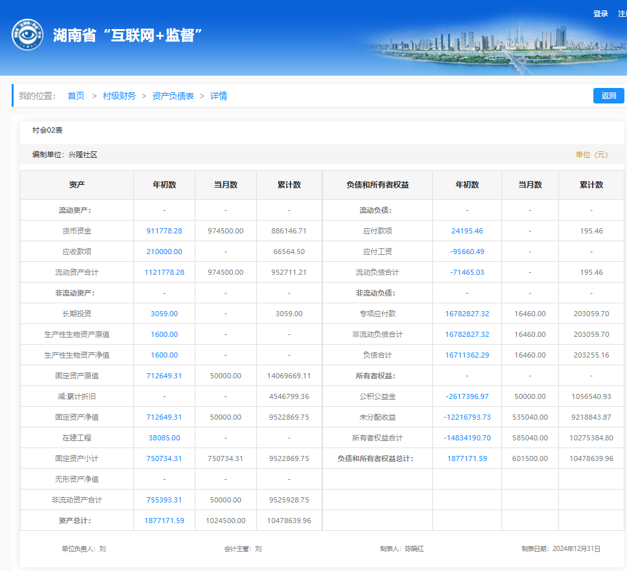The height and width of the screenshot is (571, 627).
Task: Click 制表人 name text
Action: [402, 548]
